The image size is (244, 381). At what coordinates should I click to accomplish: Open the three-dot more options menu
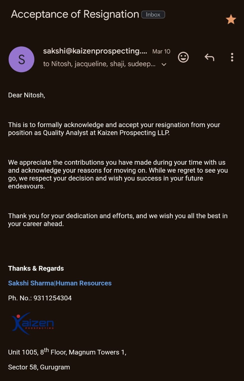232,57
